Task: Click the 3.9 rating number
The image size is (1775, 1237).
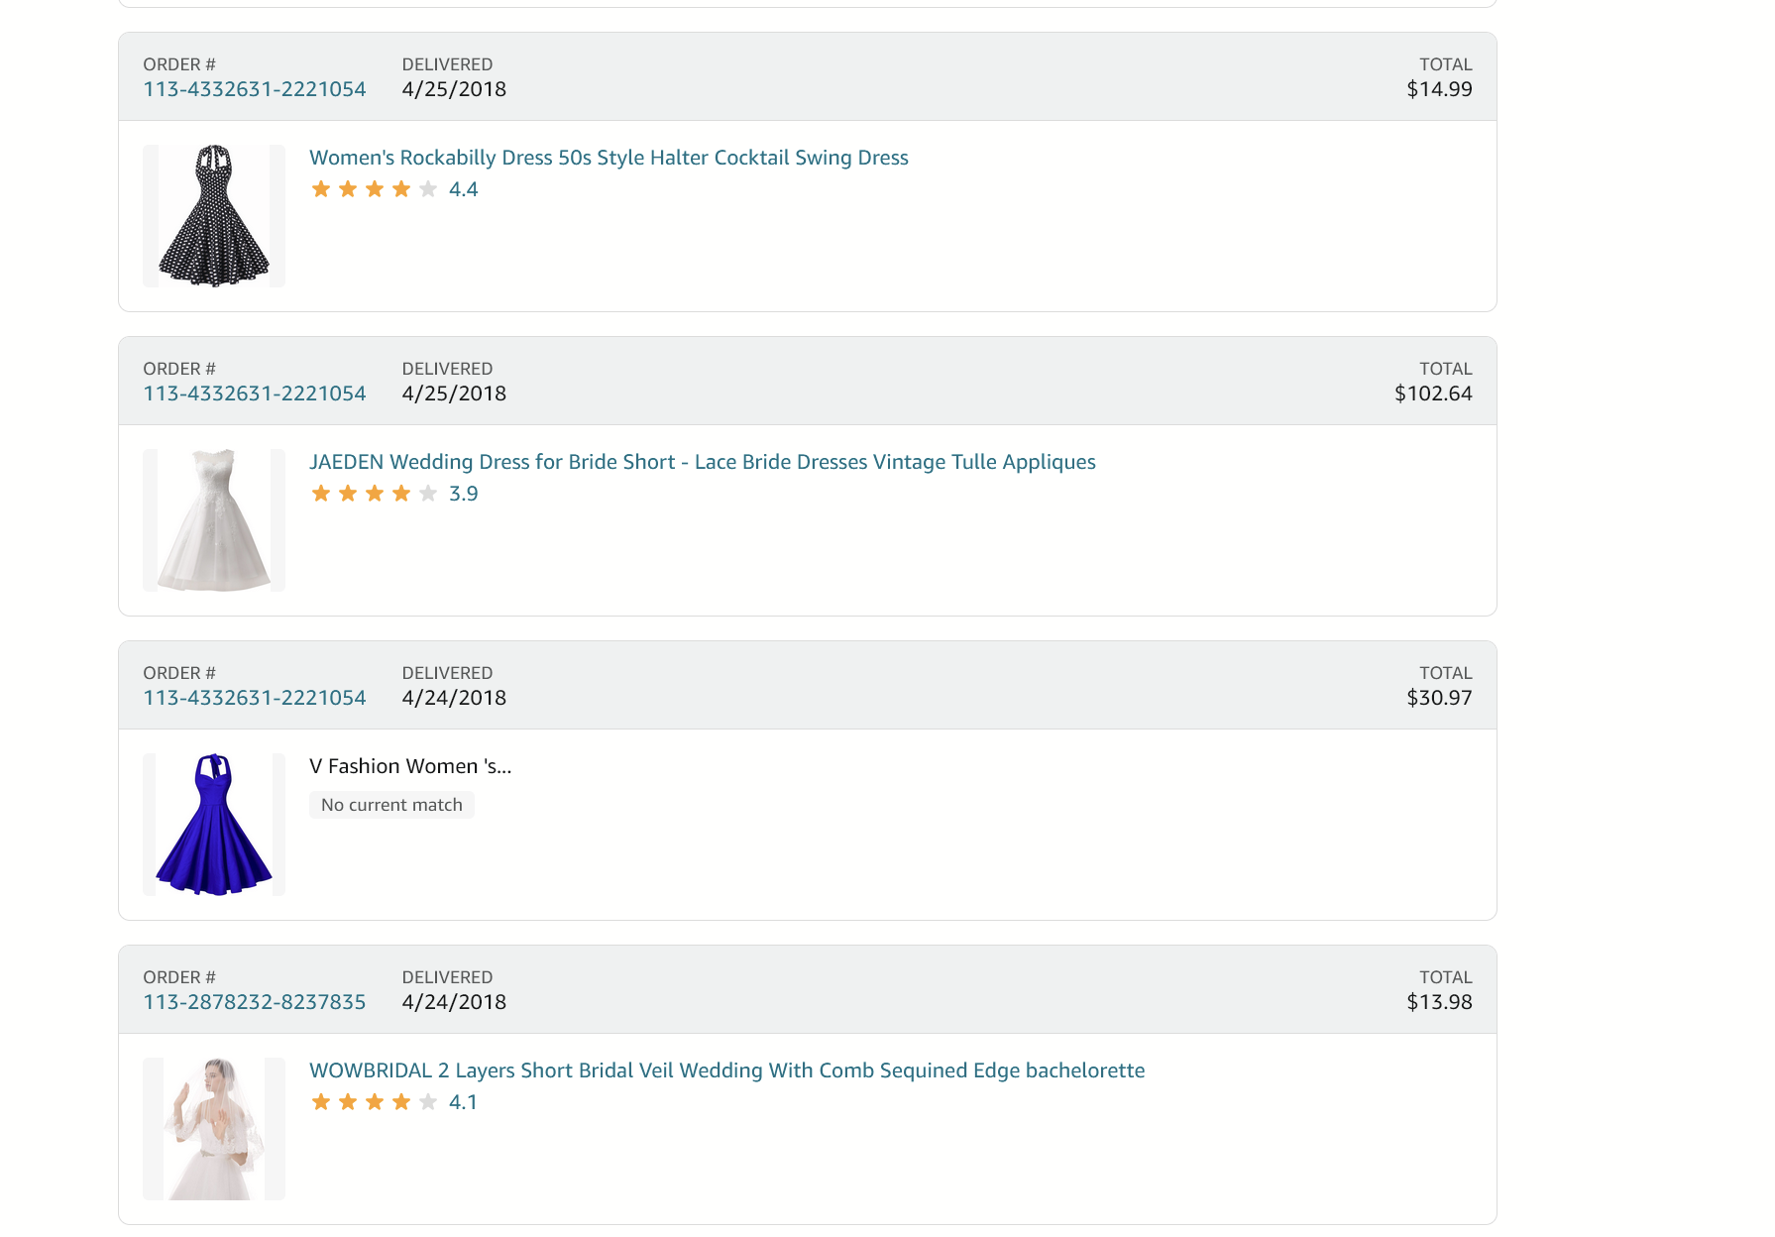Action: click(x=464, y=494)
